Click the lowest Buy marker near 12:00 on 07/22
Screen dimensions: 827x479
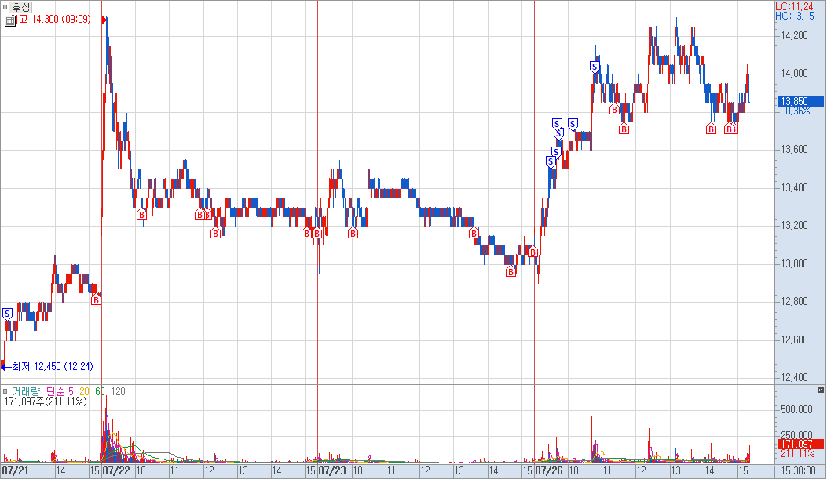pos(215,233)
